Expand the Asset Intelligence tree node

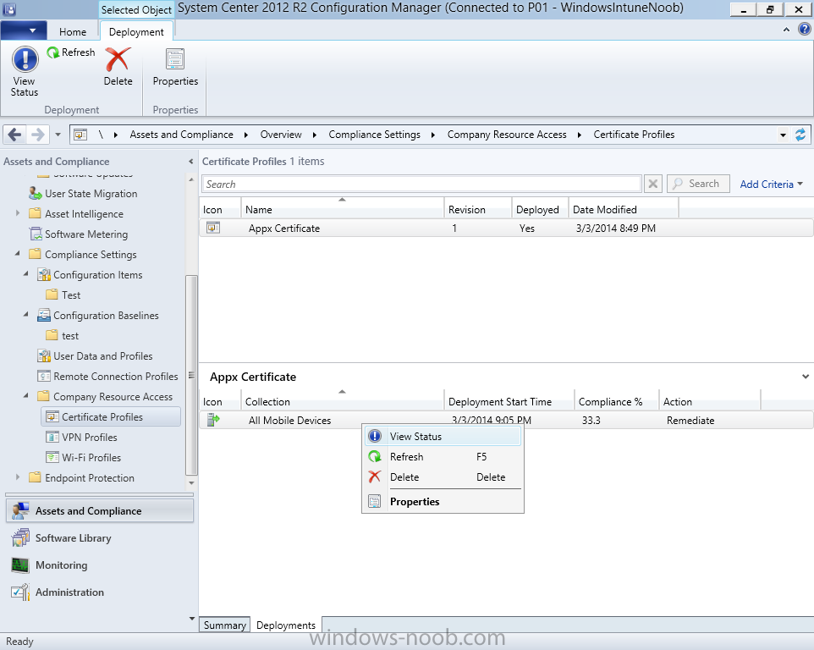(18, 213)
